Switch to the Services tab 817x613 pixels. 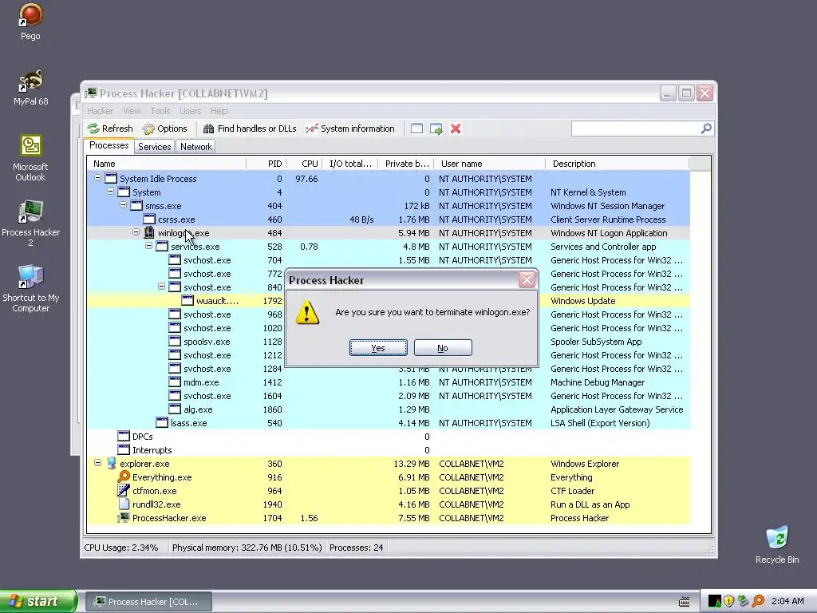[x=154, y=147]
